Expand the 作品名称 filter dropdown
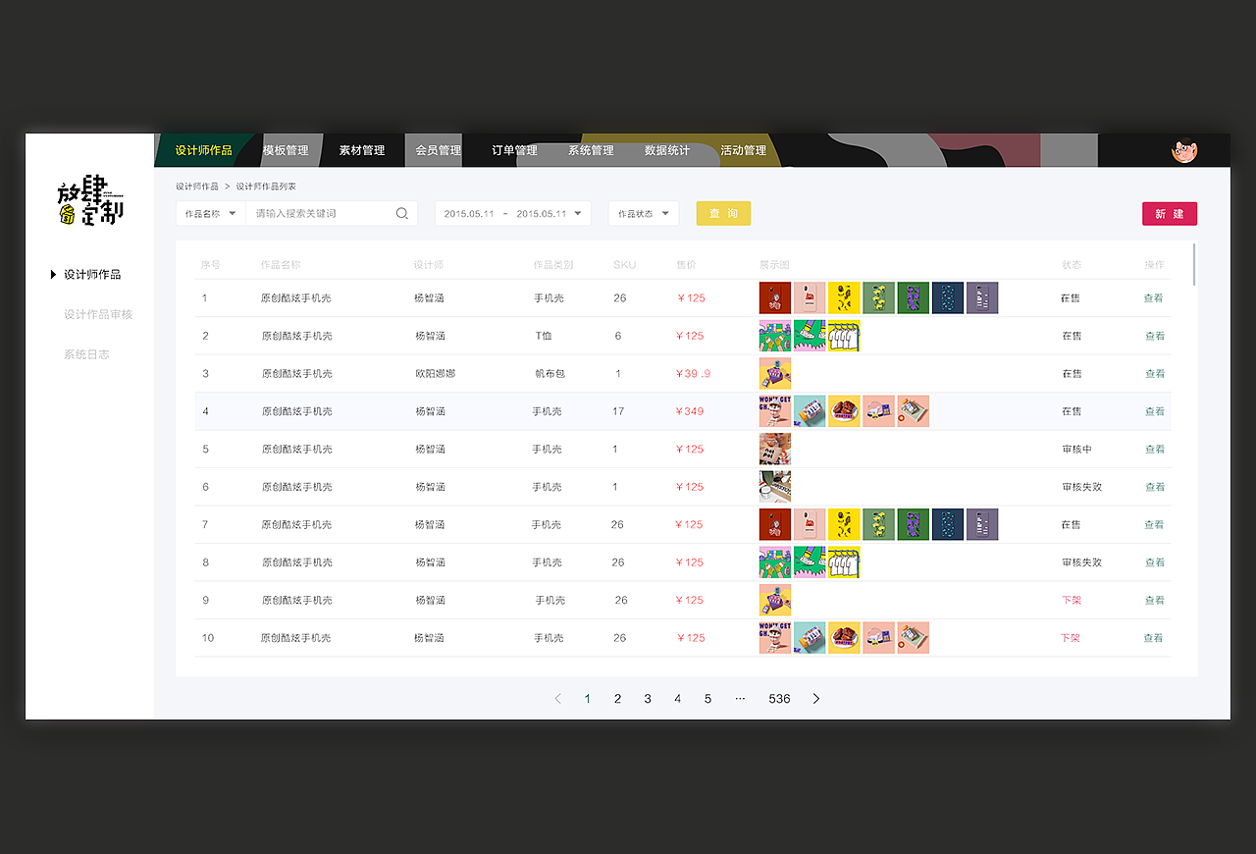 tap(209, 213)
